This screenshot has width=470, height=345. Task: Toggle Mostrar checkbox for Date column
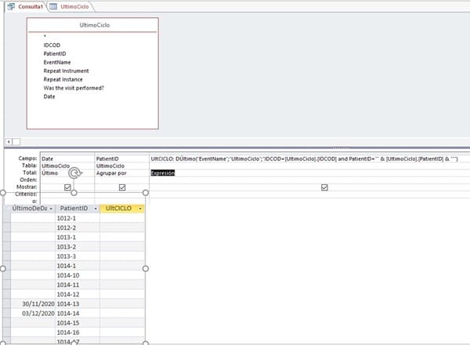point(67,187)
